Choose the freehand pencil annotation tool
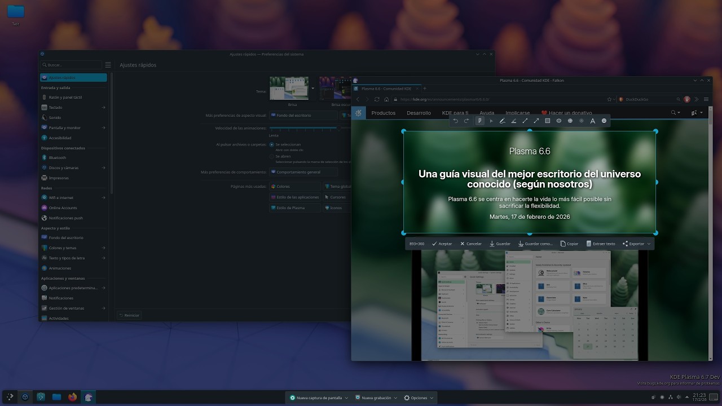The image size is (722, 406). click(x=502, y=121)
